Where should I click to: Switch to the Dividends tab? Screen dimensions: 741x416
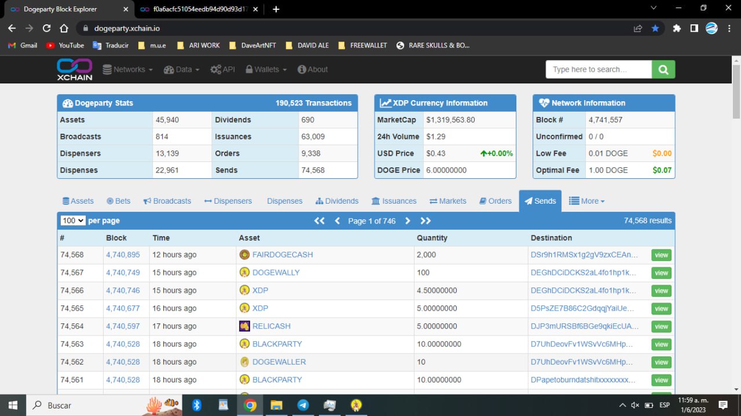(x=337, y=201)
